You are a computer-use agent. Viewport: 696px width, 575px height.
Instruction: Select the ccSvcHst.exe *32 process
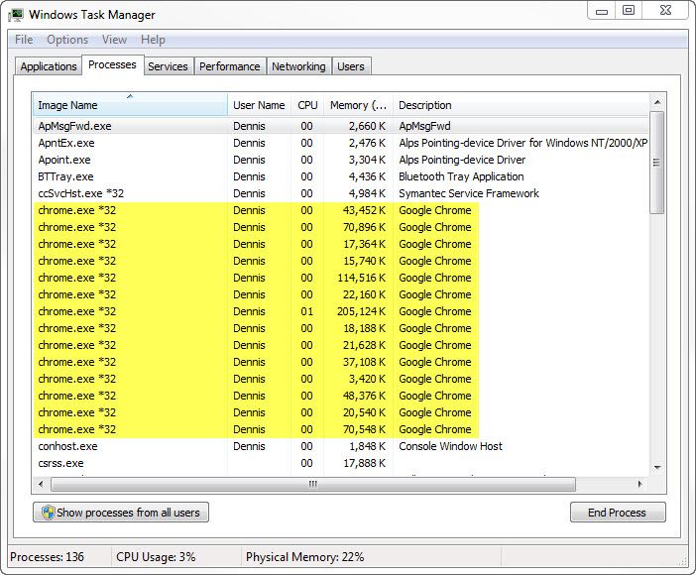340,193
